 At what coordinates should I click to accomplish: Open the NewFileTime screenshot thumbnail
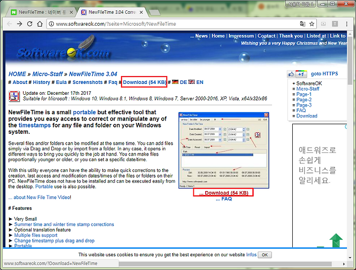click(224, 151)
